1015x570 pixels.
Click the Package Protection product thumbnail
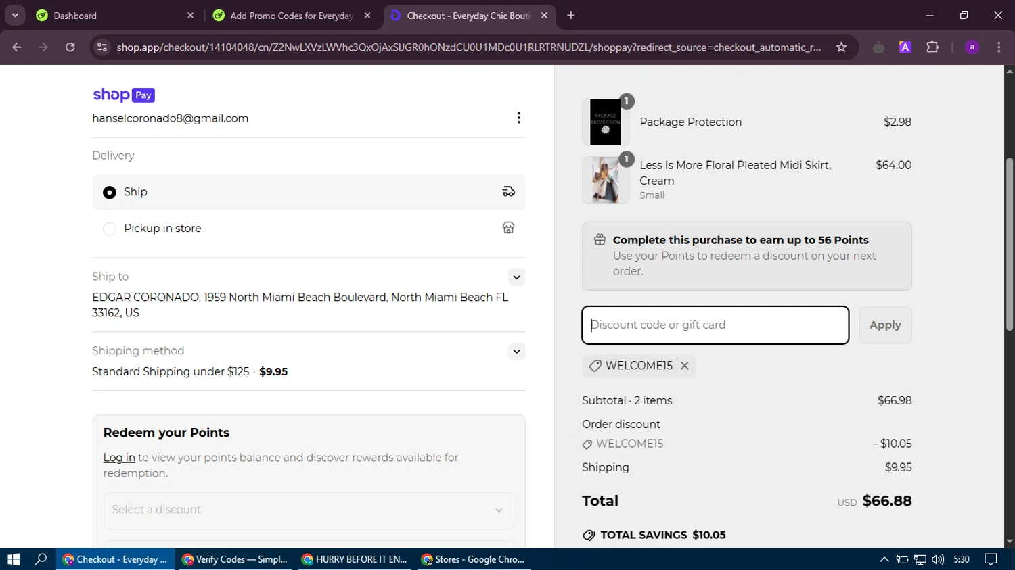[x=606, y=122]
